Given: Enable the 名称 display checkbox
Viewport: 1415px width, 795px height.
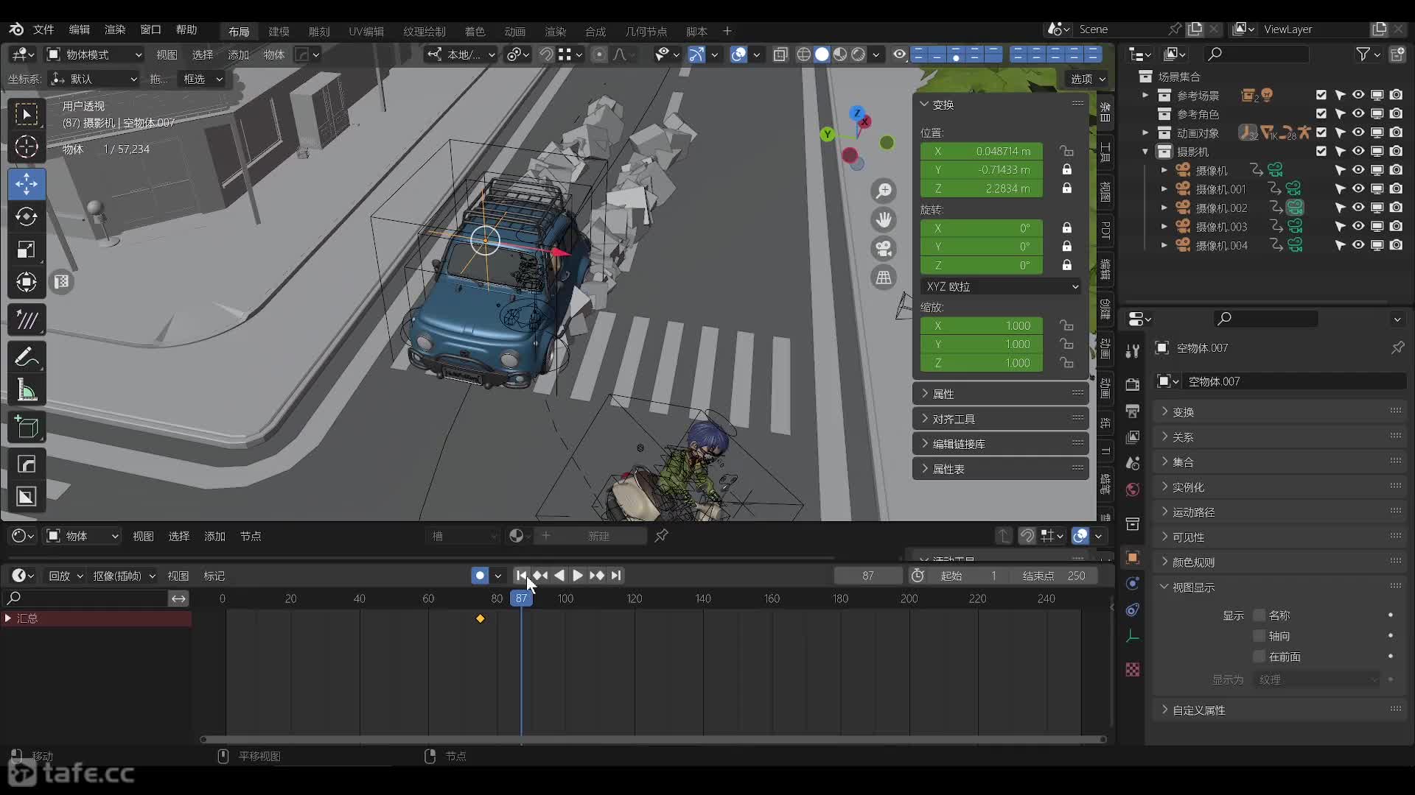Looking at the screenshot, I should click(1259, 615).
